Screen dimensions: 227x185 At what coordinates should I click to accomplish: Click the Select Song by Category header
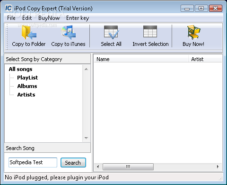[x=47, y=59]
